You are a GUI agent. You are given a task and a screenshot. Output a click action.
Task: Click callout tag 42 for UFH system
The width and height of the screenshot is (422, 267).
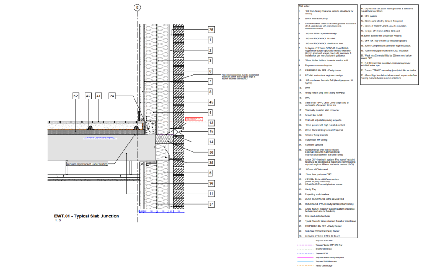coord(88,96)
